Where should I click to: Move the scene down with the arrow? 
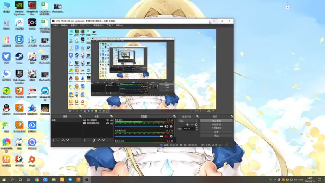[x=67, y=140]
